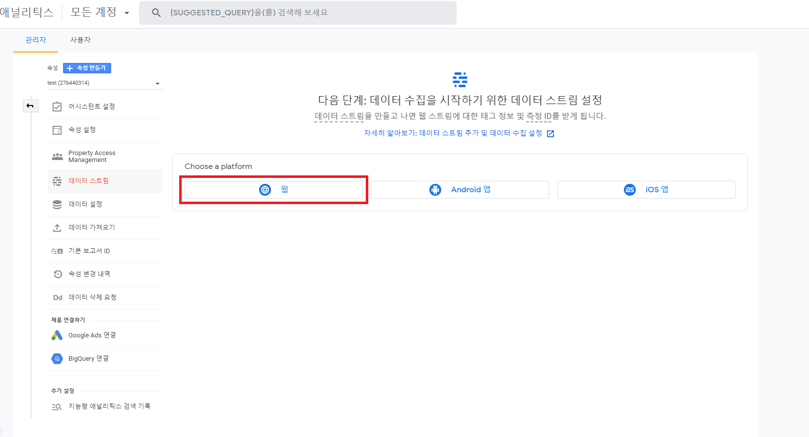Choose the Android 앱 platform button
809x437 pixels.
(460, 190)
